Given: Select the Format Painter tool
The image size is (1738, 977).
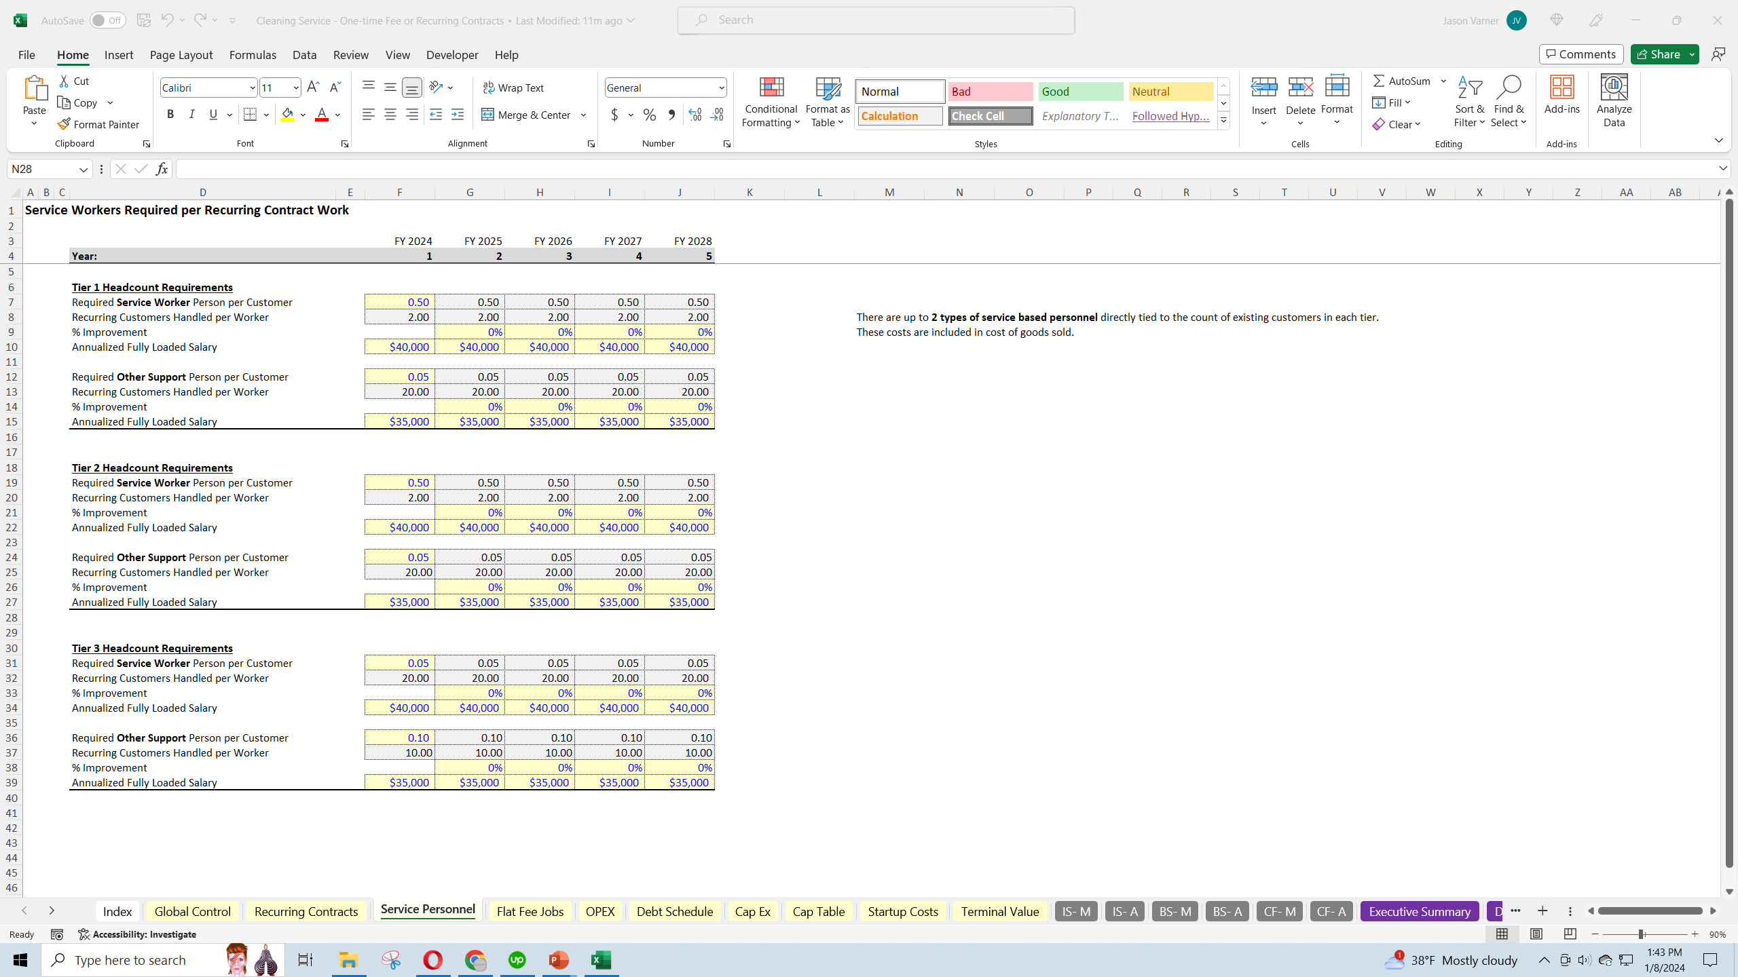Looking at the screenshot, I should pos(99,124).
